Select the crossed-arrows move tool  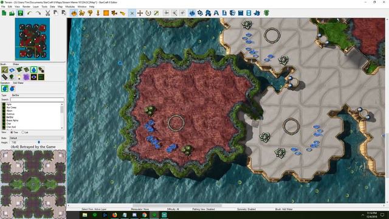click(x=140, y=13)
